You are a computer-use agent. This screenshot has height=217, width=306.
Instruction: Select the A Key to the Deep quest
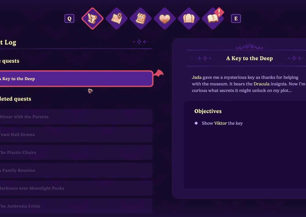(76, 79)
